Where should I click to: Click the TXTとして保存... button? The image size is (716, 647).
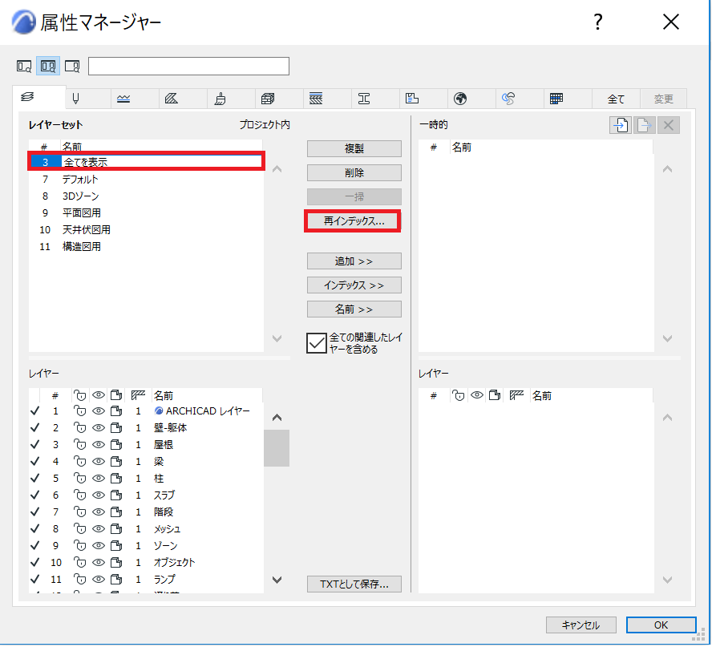[x=354, y=584]
